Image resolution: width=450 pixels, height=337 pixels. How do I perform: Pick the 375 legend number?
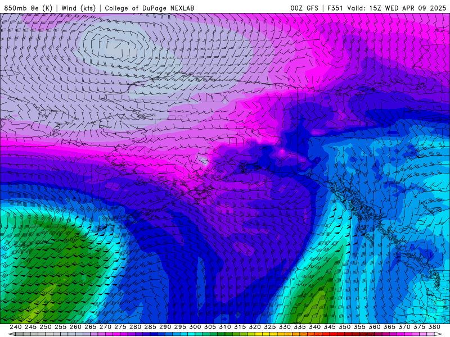pyautogui.click(x=419, y=327)
